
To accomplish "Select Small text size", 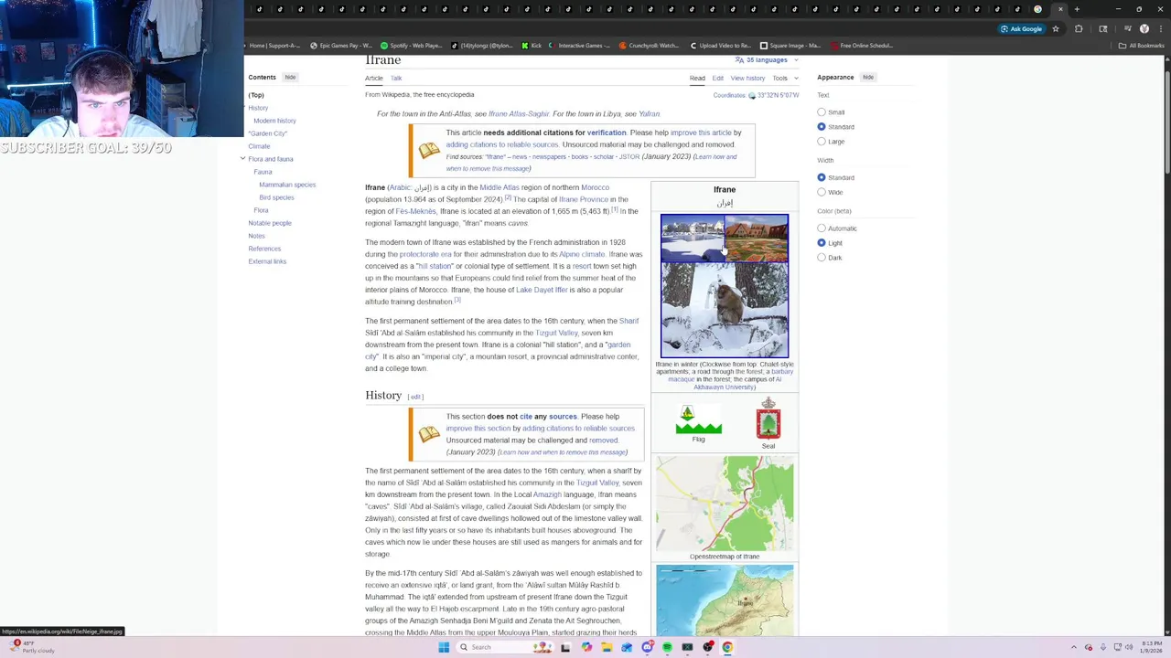I will [x=822, y=112].
